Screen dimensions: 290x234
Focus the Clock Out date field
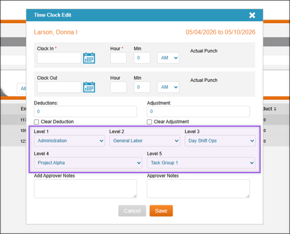click(59, 87)
